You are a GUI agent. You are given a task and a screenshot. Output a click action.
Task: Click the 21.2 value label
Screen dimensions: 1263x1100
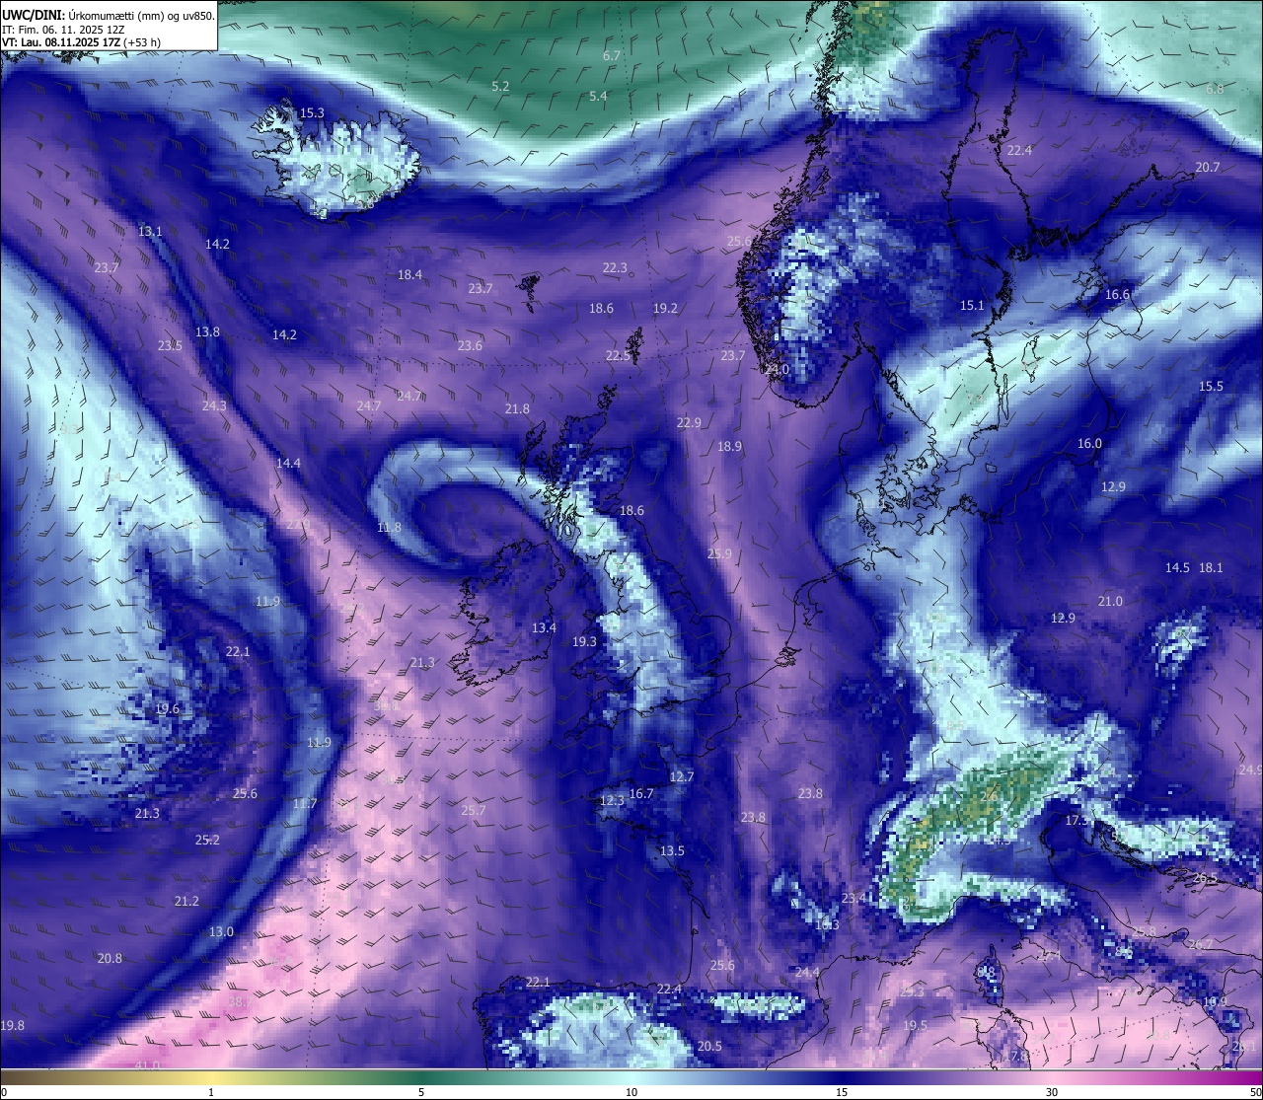pyautogui.click(x=186, y=902)
